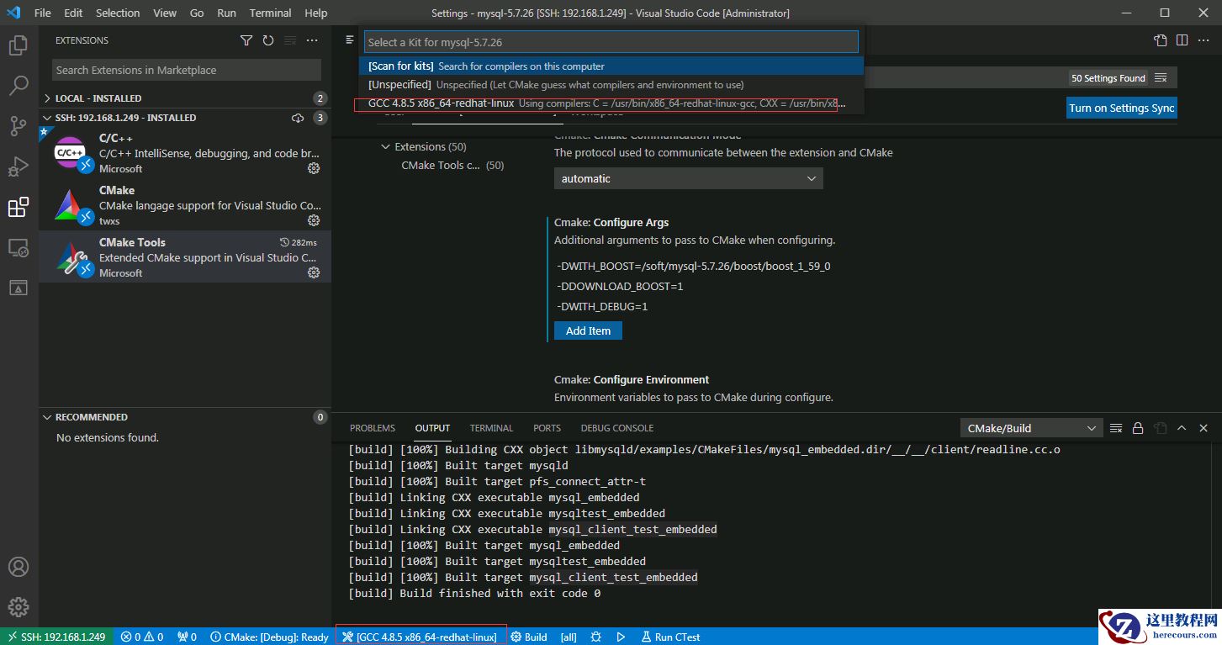
Task: Open the Remote Explorer view
Action: coord(19,248)
